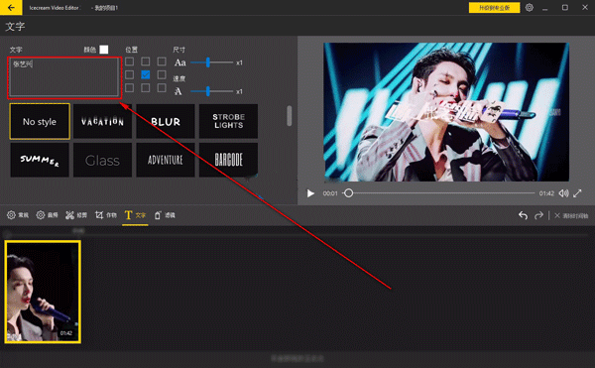The image size is (595, 368).
Task: Expand the preview to fullscreen
Action: coord(577,193)
